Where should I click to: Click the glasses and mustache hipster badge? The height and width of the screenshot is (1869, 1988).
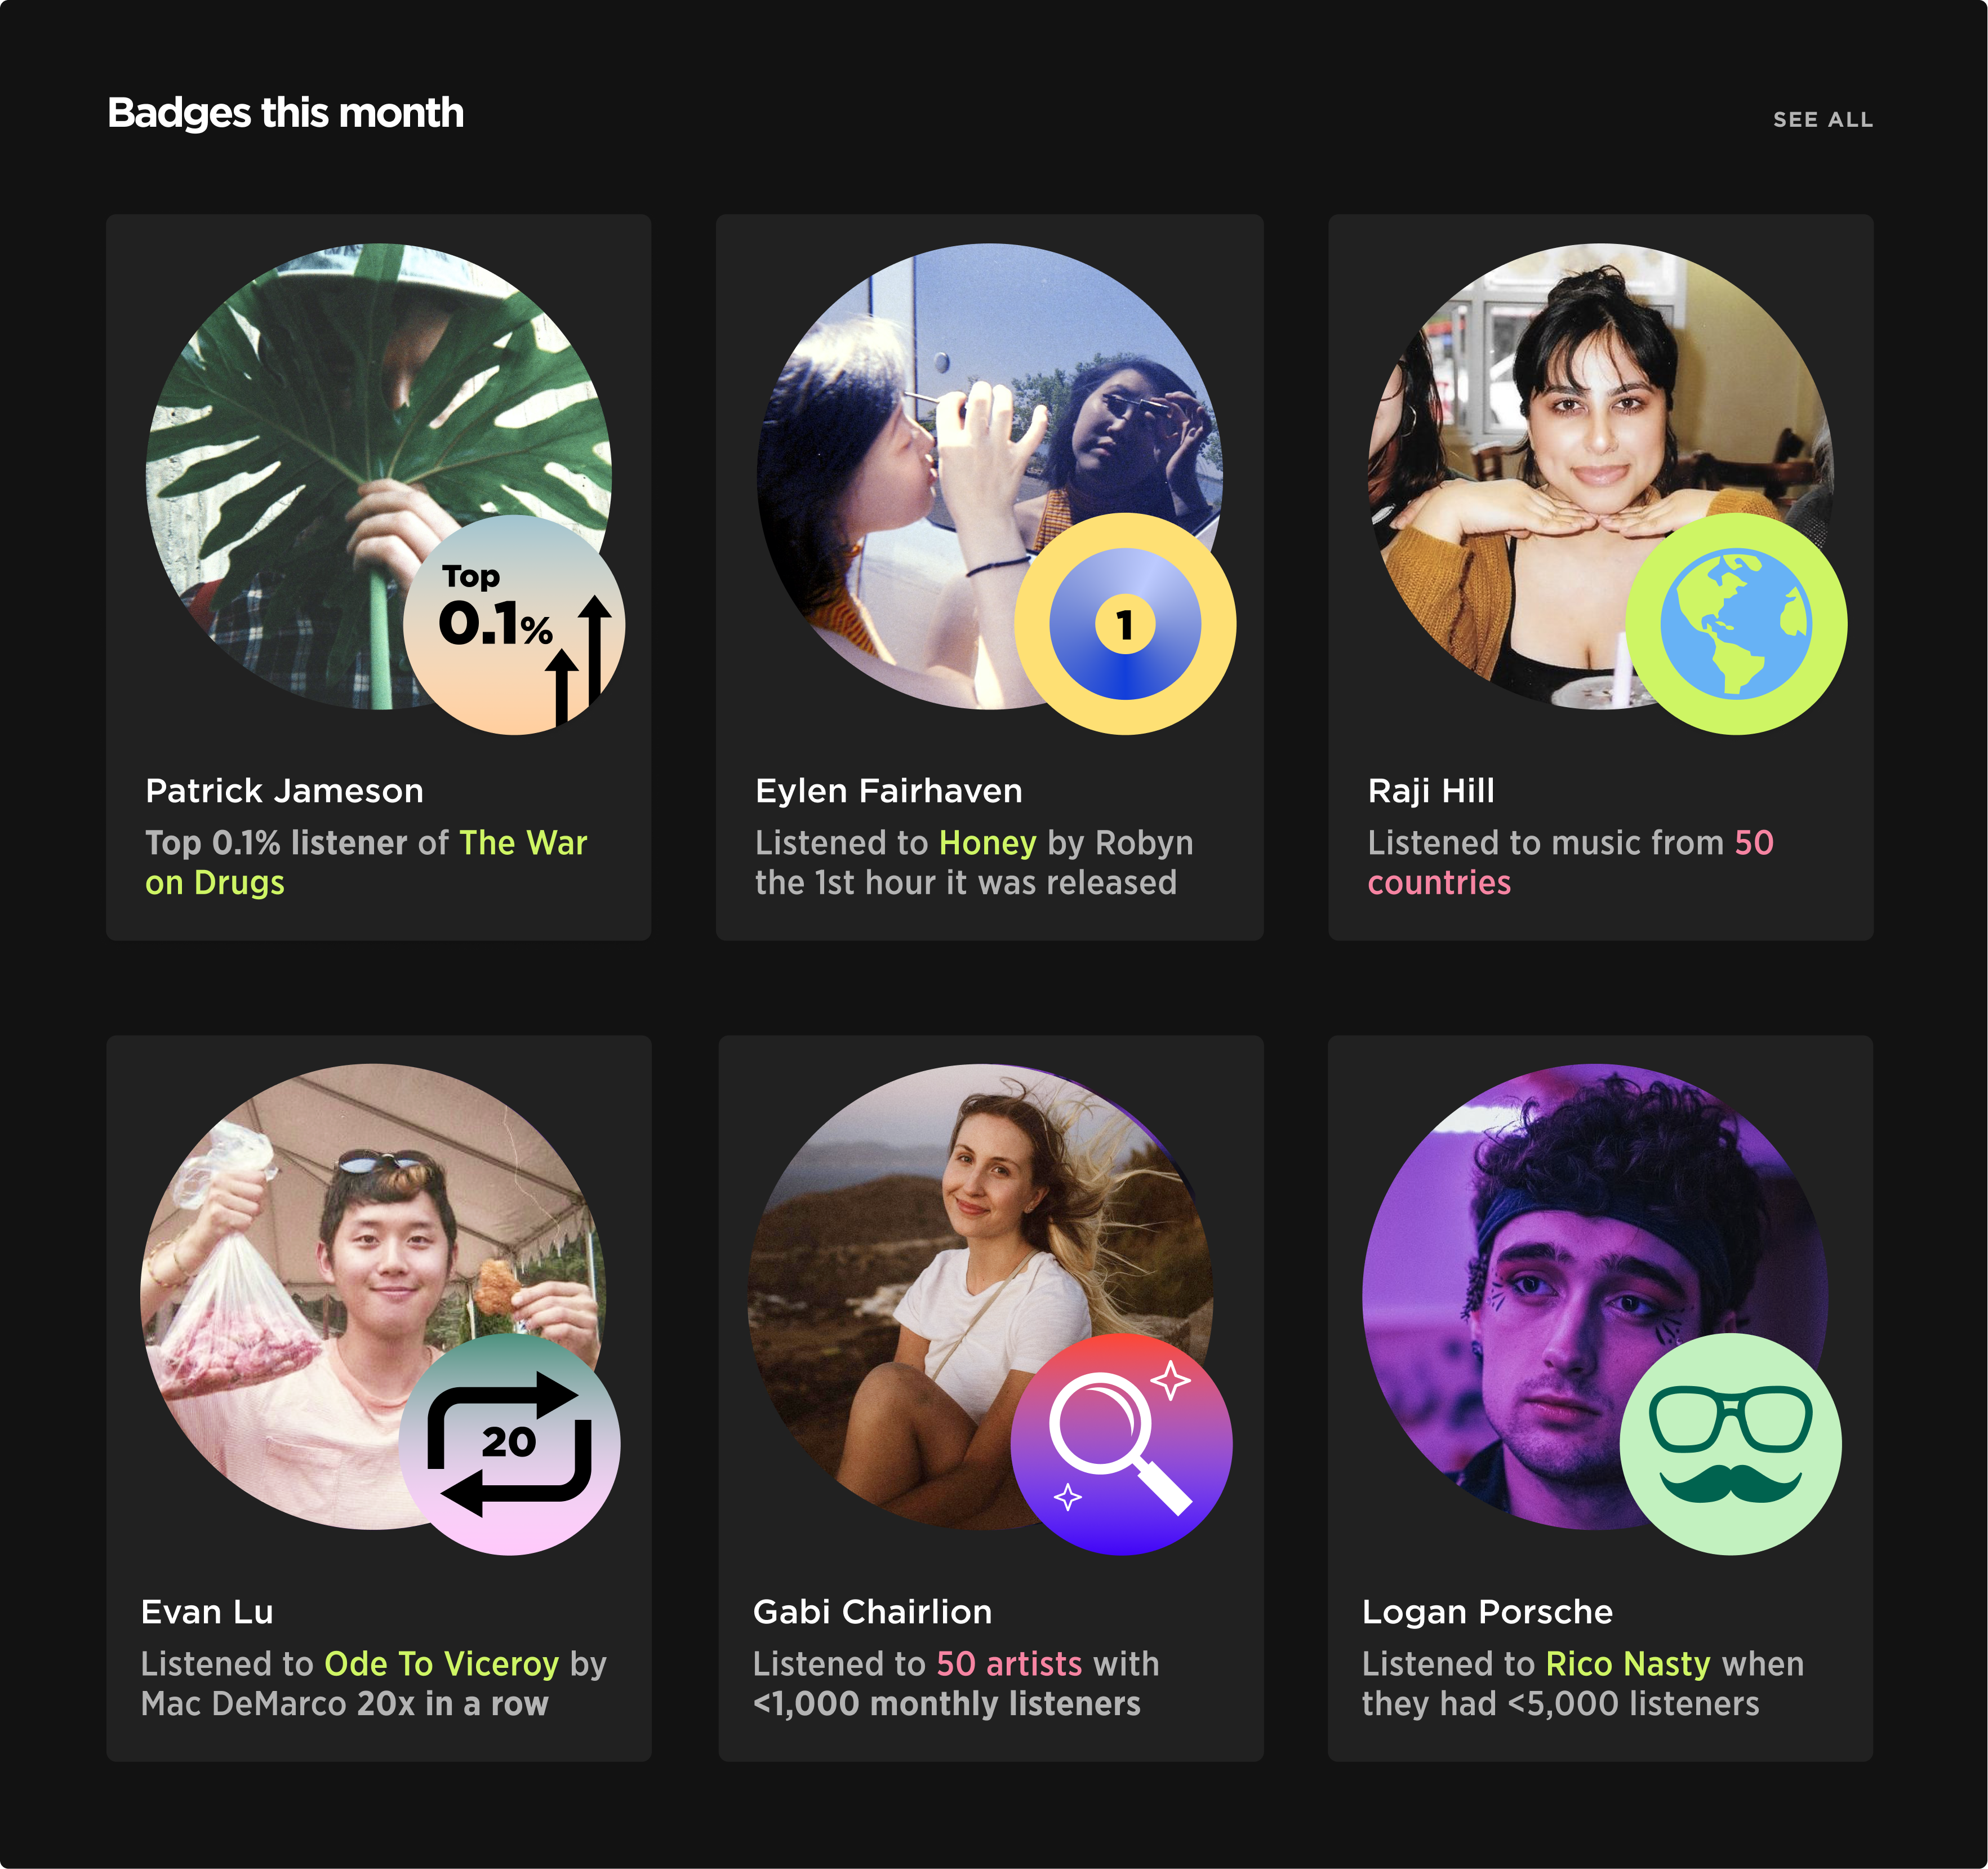coord(1730,1443)
